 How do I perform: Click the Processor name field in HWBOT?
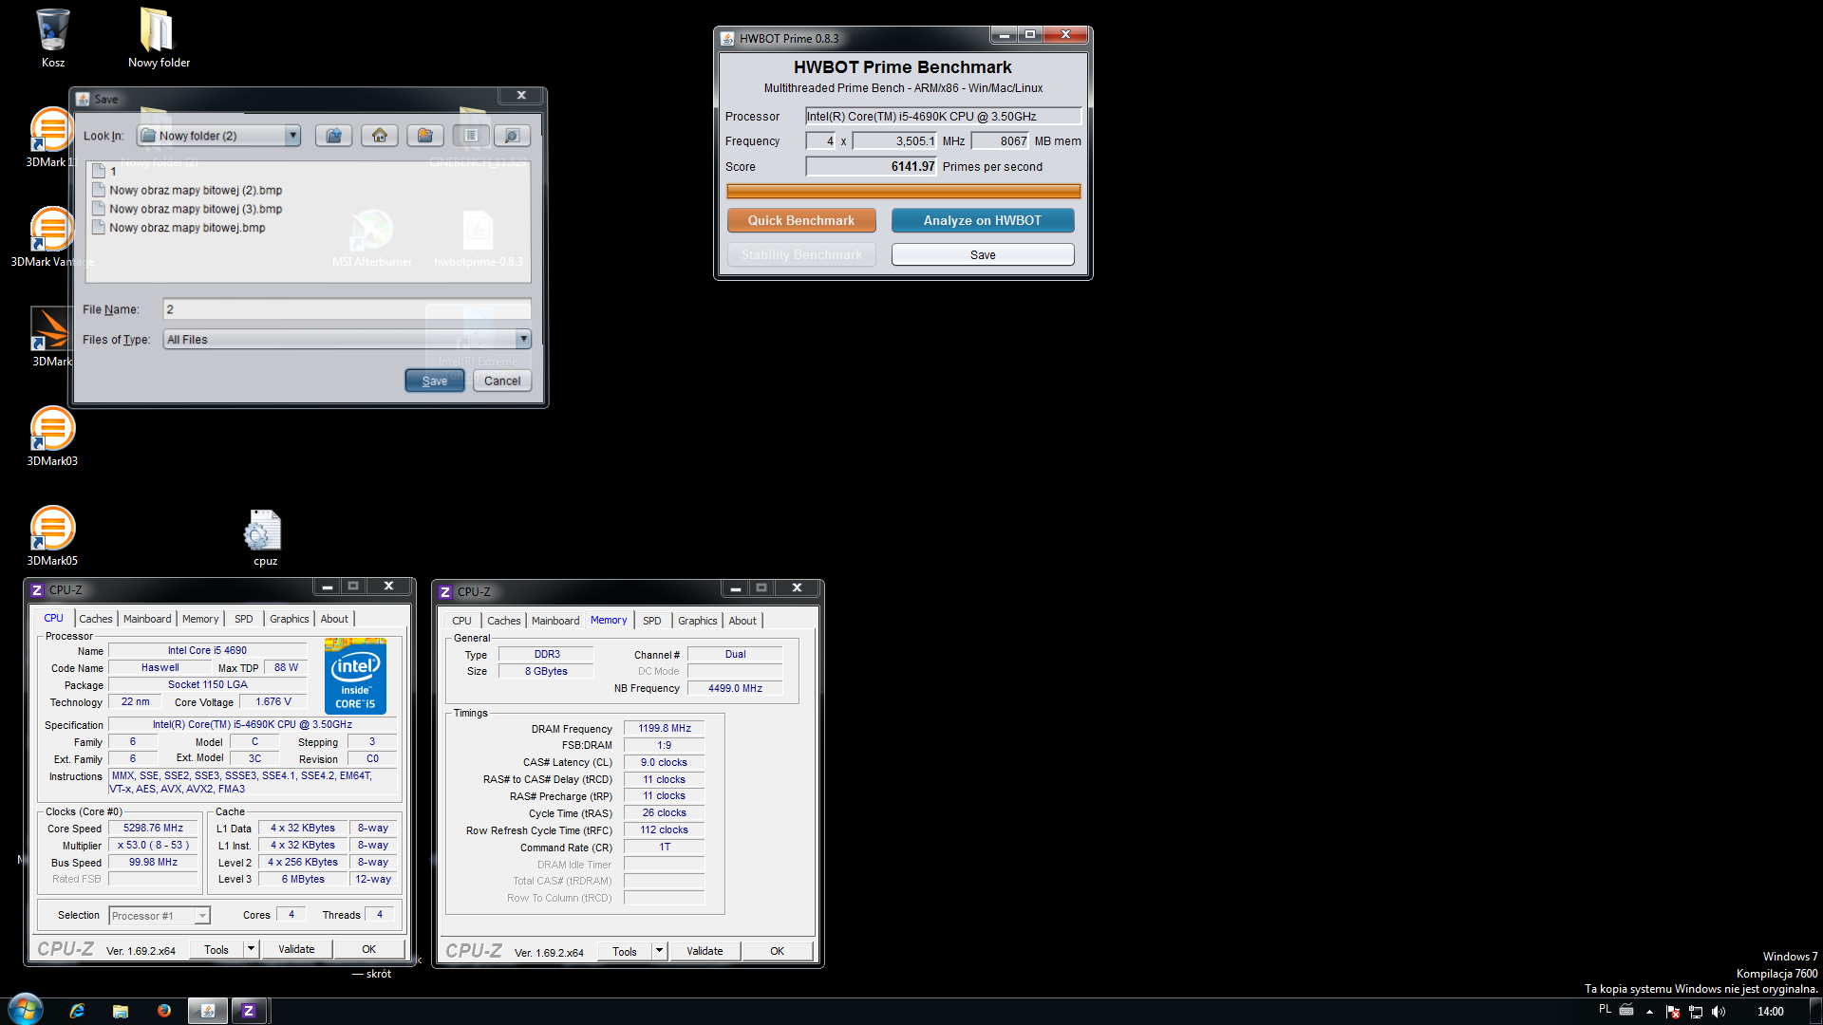[943, 116]
